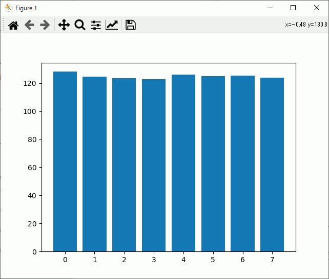This screenshot has height=279, width=329.
Task: Click the bar at x position 0
Action: [65, 161]
